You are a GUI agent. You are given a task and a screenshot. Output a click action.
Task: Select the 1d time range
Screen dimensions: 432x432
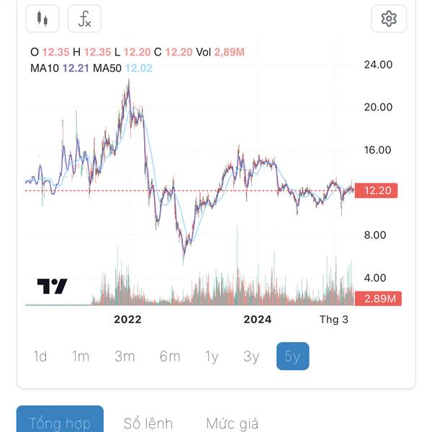click(40, 356)
